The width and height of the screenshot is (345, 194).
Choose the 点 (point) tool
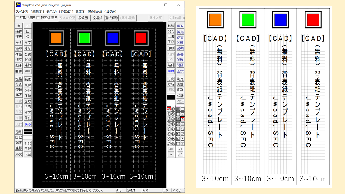[x=19, y=26]
